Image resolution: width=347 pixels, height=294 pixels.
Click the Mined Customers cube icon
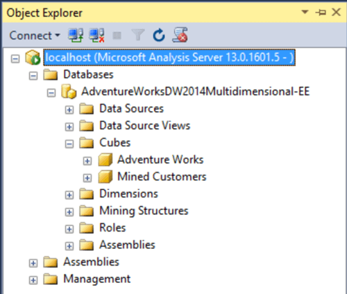(x=105, y=177)
